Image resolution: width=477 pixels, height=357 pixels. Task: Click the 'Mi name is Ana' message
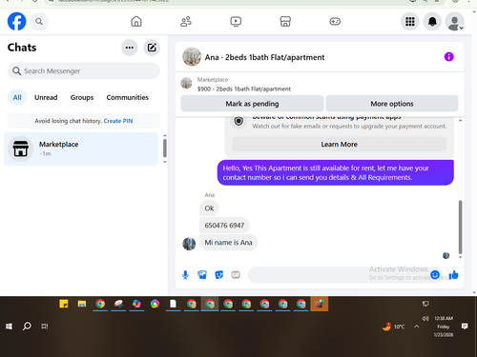tap(228, 243)
